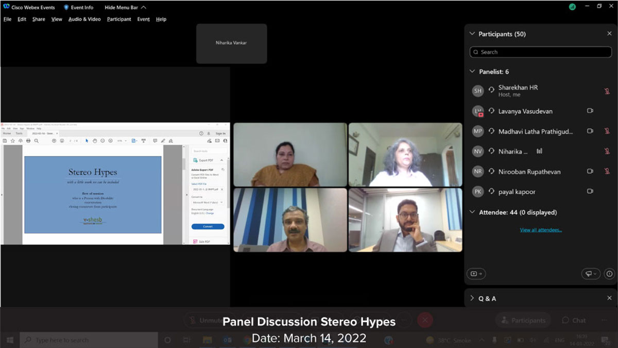The height and width of the screenshot is (348, 618).
Task: Collapse Export PDF section in Acrobat
Action: pyautogui.click(x=221, y=160)
